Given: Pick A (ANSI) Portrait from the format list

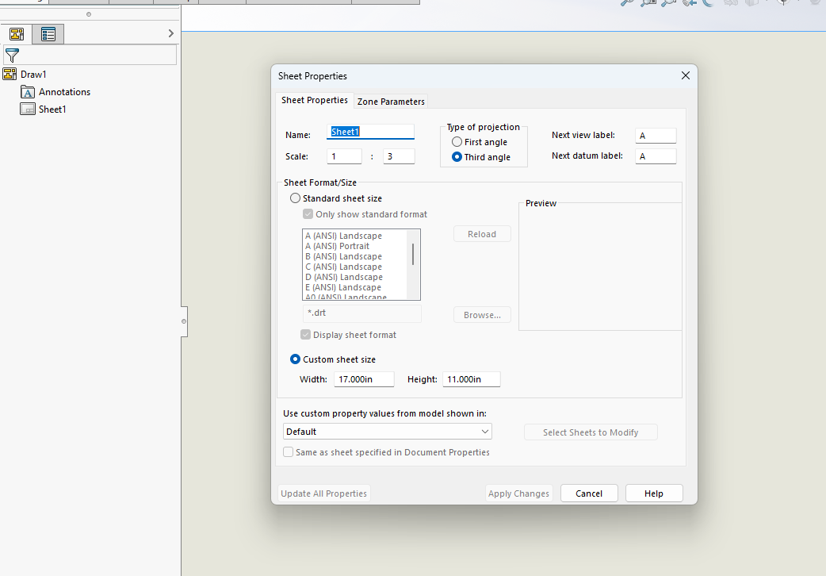Looking at the screenshot, I should 337,246.
